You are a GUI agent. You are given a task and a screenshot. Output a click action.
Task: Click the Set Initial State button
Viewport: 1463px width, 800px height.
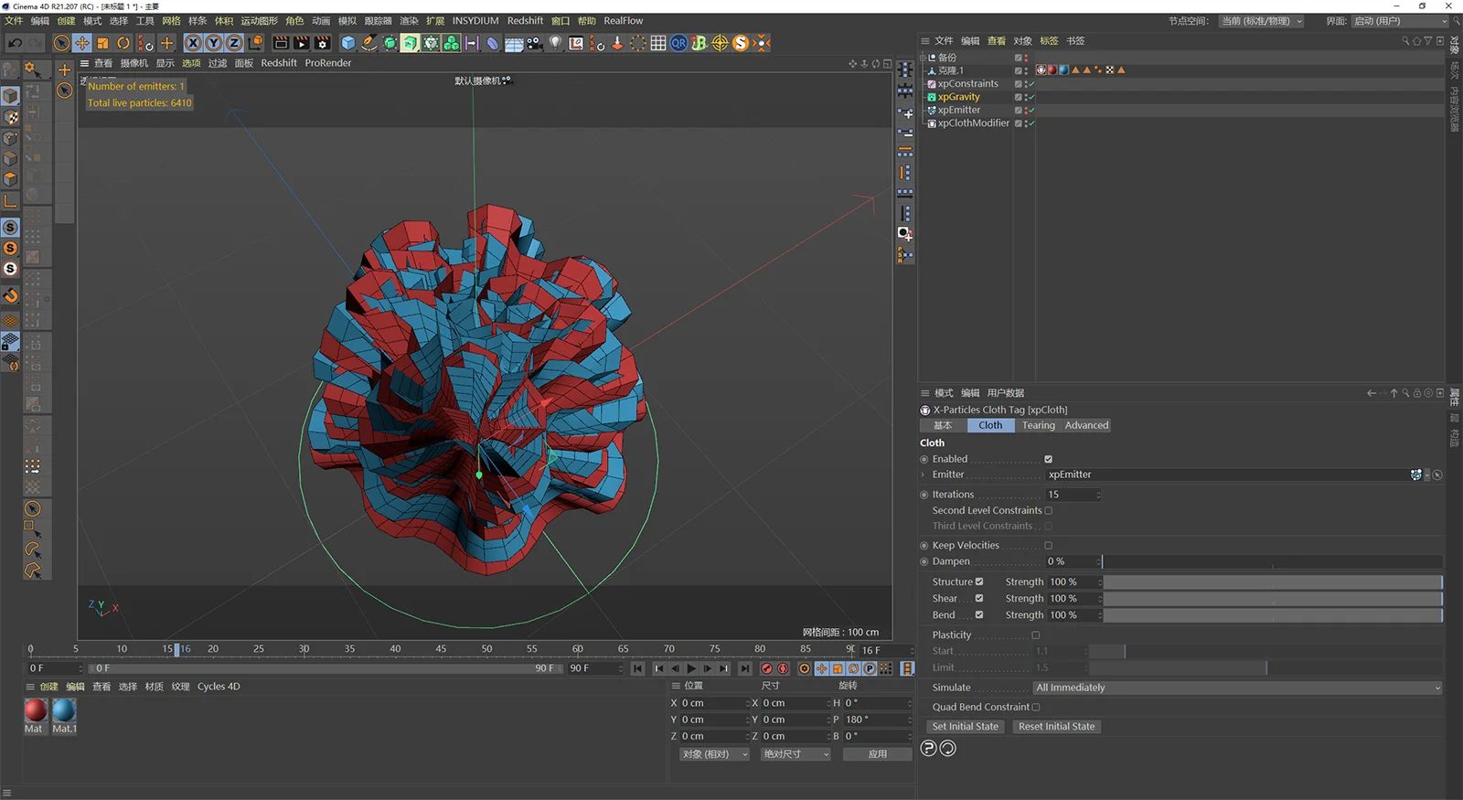(x=965, y=727)
